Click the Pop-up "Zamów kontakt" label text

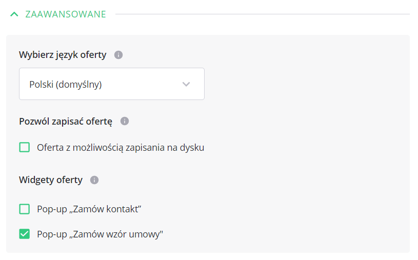point(89,209)
